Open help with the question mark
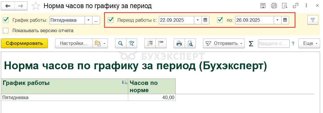Image resolution: width=323 pixels, height=113 pixels. tap(293, 43)
